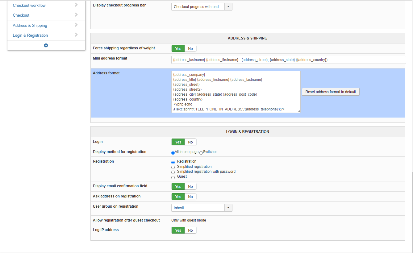Open the Checkout workflow menu section
The height and width of the screenshot is (253, 413).
[x=29, y=5]
